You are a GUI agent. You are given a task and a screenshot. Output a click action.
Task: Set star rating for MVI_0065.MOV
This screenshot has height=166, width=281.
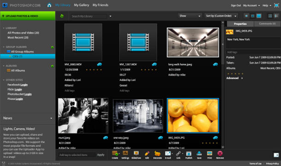tap(94, 70)
